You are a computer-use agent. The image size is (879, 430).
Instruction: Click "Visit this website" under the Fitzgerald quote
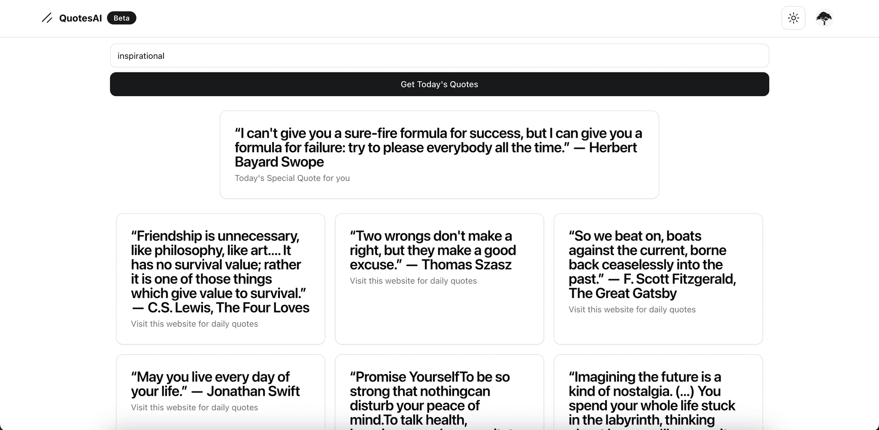(632, 310)
